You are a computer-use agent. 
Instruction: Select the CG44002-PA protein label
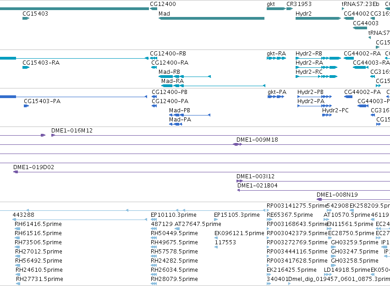point(363,92)
